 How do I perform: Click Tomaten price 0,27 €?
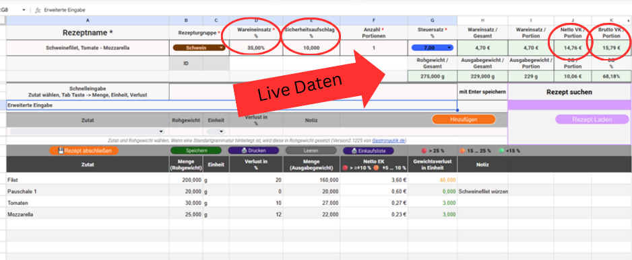pos(398,203)
